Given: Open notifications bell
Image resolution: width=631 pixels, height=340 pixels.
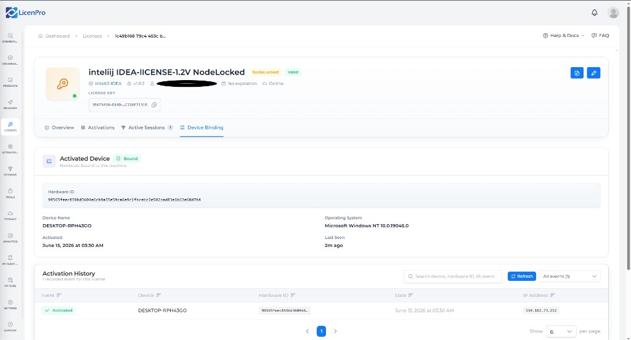Looking at the screenshot, I should coord(595,12).
